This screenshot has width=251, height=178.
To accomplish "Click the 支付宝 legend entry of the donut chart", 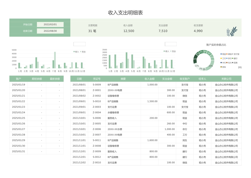I will pos(236,54).
